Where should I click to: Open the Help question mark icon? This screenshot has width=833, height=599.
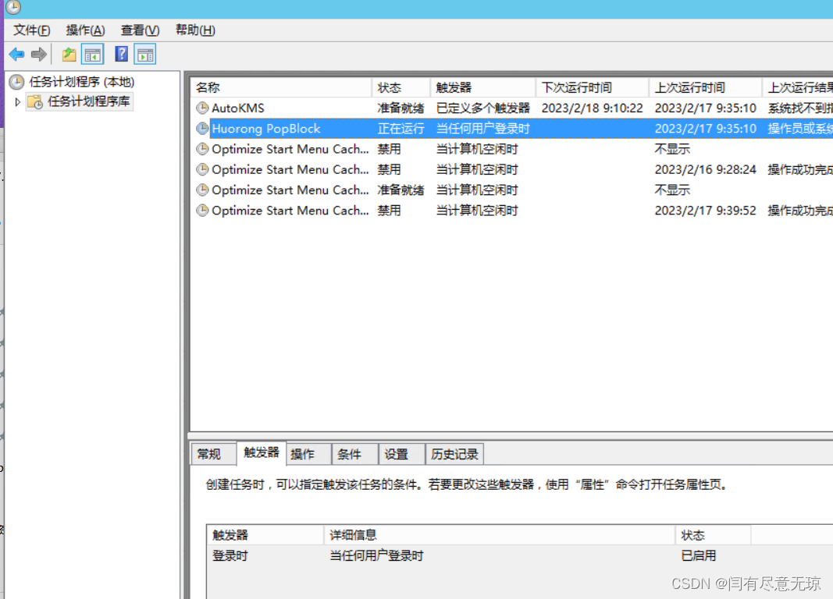121,54
